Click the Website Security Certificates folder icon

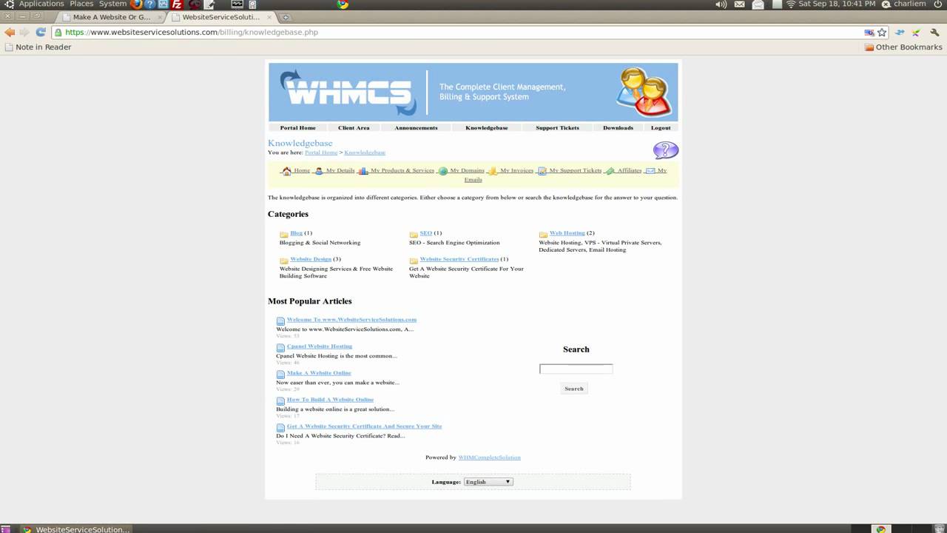coord(414,261)
